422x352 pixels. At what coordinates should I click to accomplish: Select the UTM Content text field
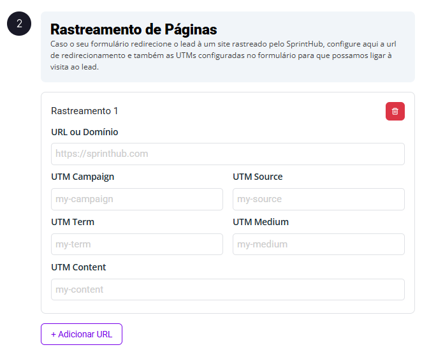click(228, 290)
